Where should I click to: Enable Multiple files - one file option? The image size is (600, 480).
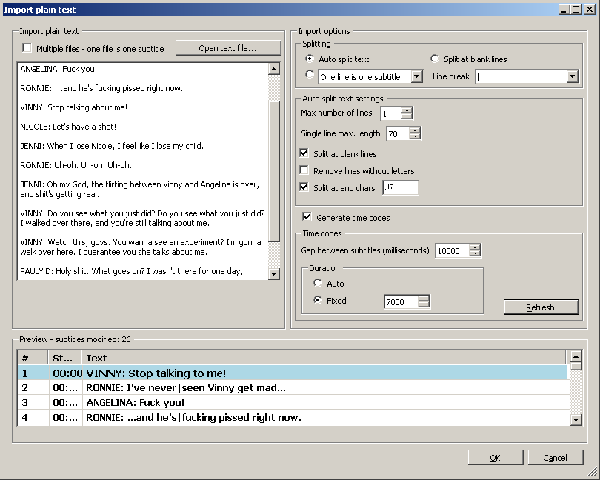[x=27, y=47]
